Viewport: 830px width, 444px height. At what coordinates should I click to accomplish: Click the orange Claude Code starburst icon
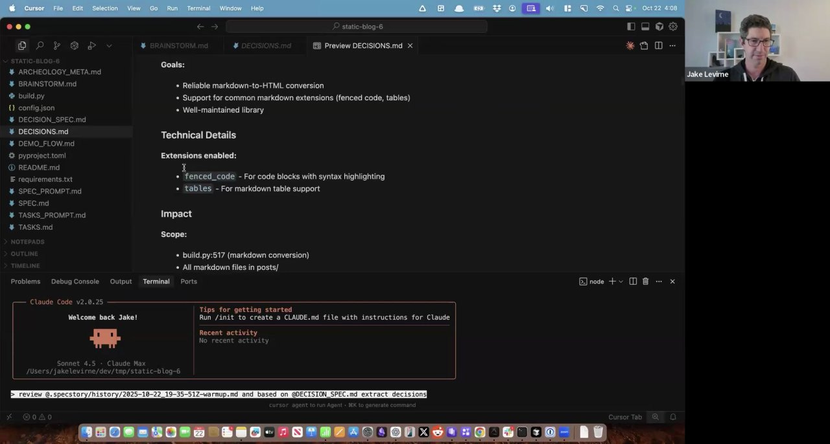(630, 45)
